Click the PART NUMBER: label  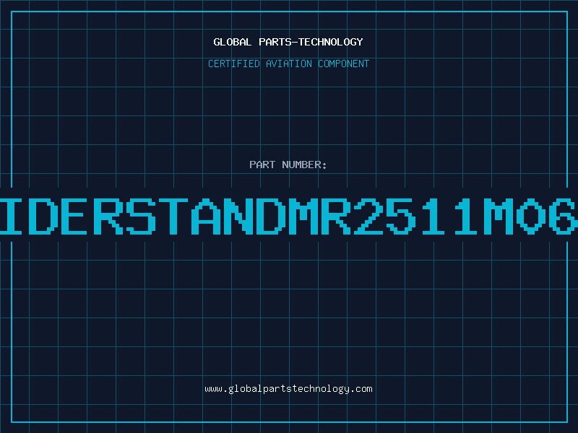tap(288, 165)
